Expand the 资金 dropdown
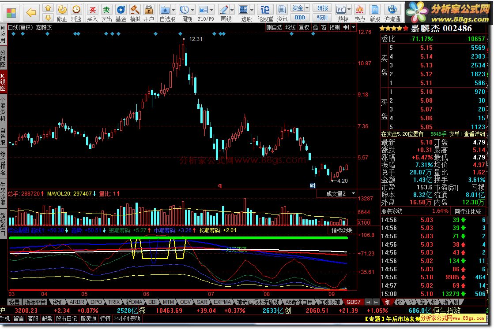 (x=300, y=8)
